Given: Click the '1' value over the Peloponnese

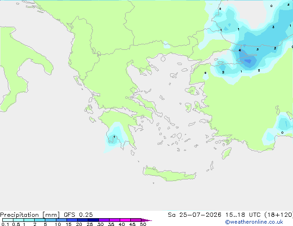Looking at the screenshot, I should [x=114, y=137].
